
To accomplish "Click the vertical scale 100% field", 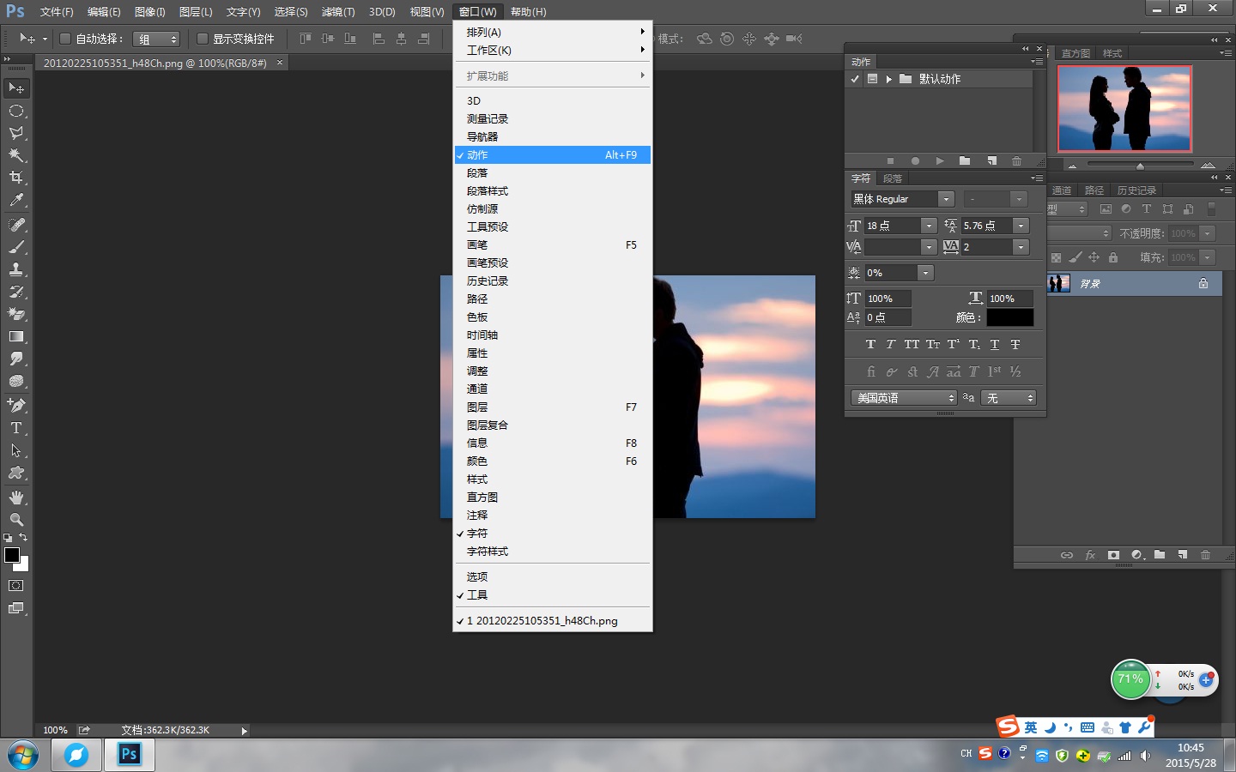I will tap(887, 299).
